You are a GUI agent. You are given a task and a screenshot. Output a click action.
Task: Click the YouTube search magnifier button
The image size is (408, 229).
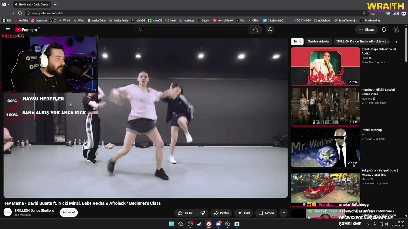tap(256, 30)
